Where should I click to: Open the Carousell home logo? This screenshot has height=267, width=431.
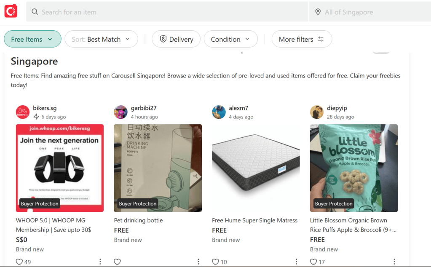pos(11,11)
